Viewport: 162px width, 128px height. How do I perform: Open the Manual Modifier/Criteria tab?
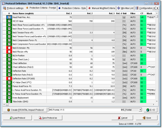(102, 8)
